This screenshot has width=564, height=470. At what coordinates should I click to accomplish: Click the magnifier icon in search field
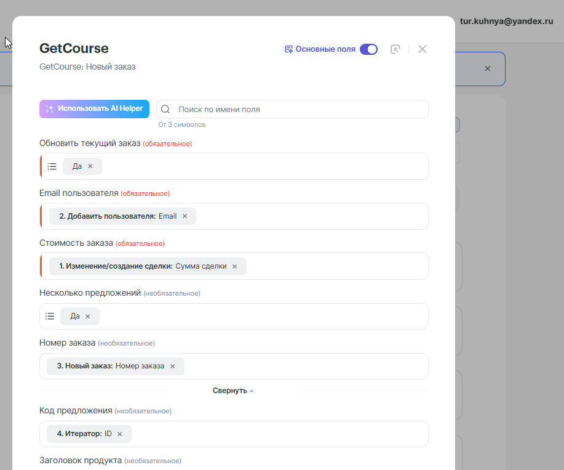pyautogui.click(x=165, y=109)
